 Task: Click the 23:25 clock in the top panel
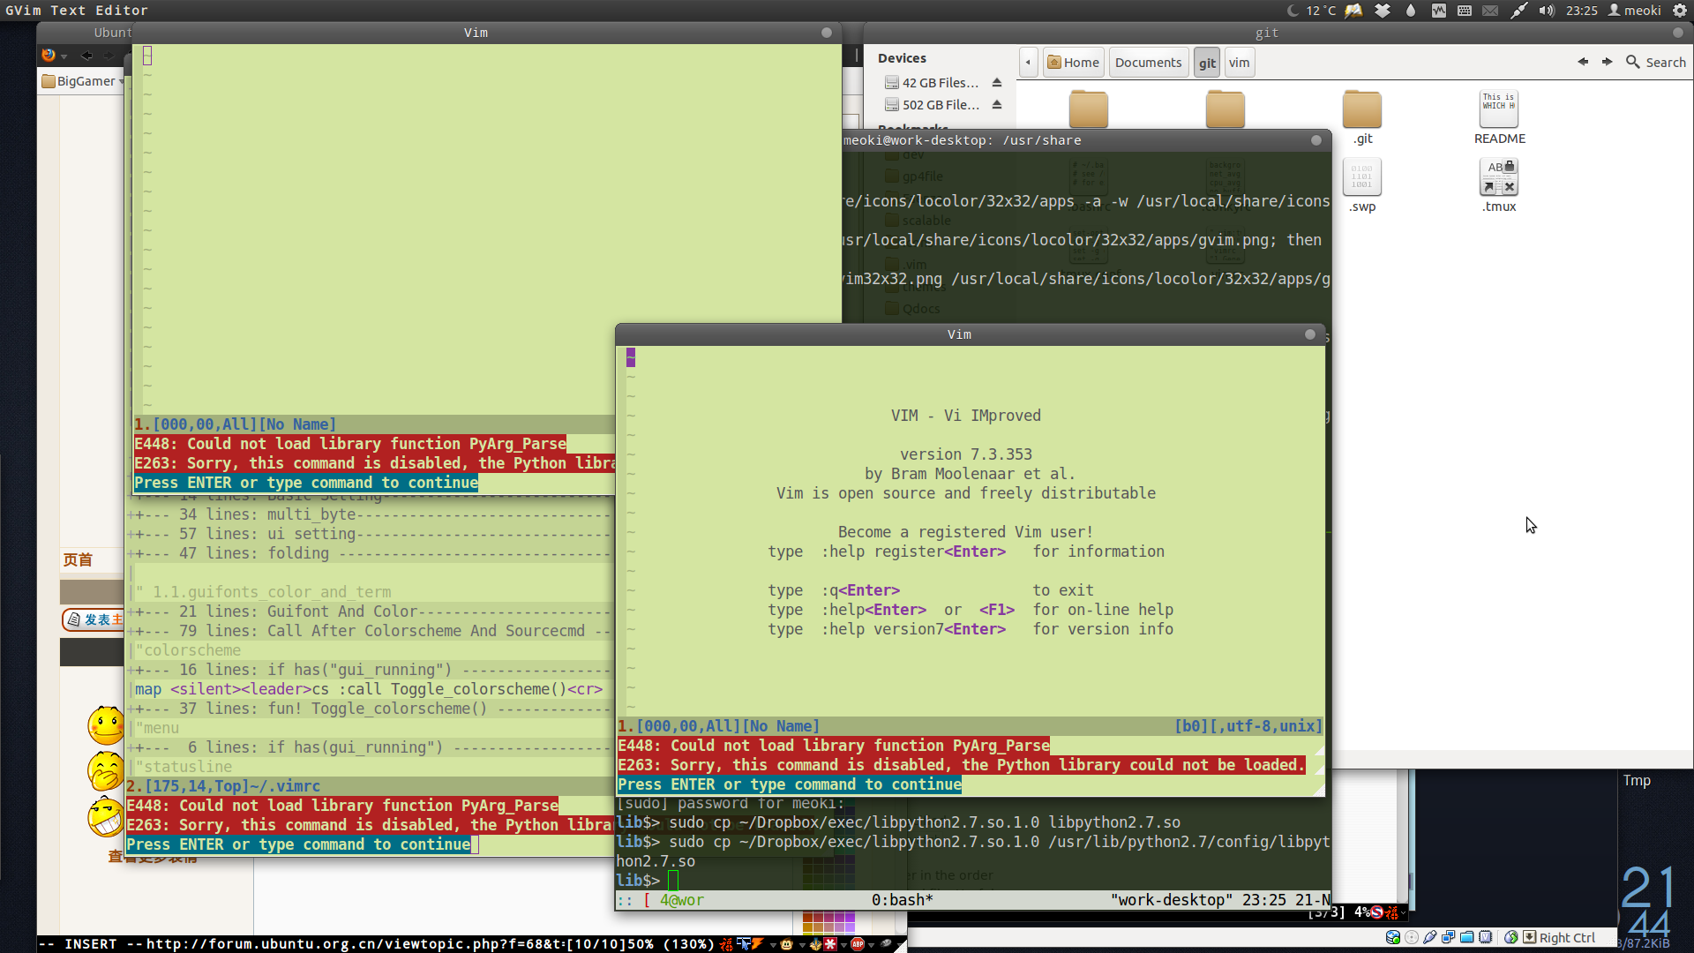1582,11
